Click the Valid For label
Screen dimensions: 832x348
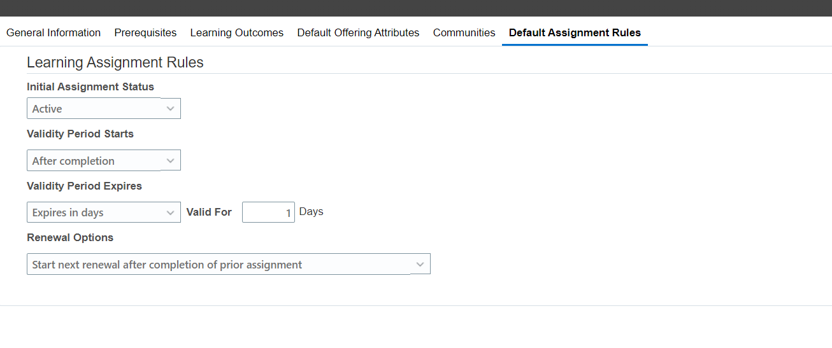(209, 212)
